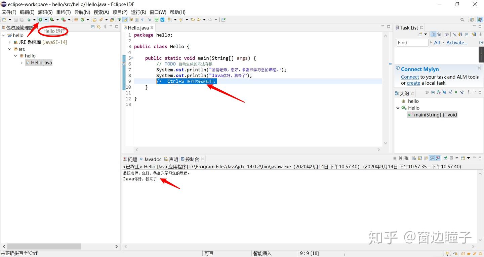484x257 pixels.
Task: Remove all terminated launches in Console toolbar
Action: (x=407, y=158)
